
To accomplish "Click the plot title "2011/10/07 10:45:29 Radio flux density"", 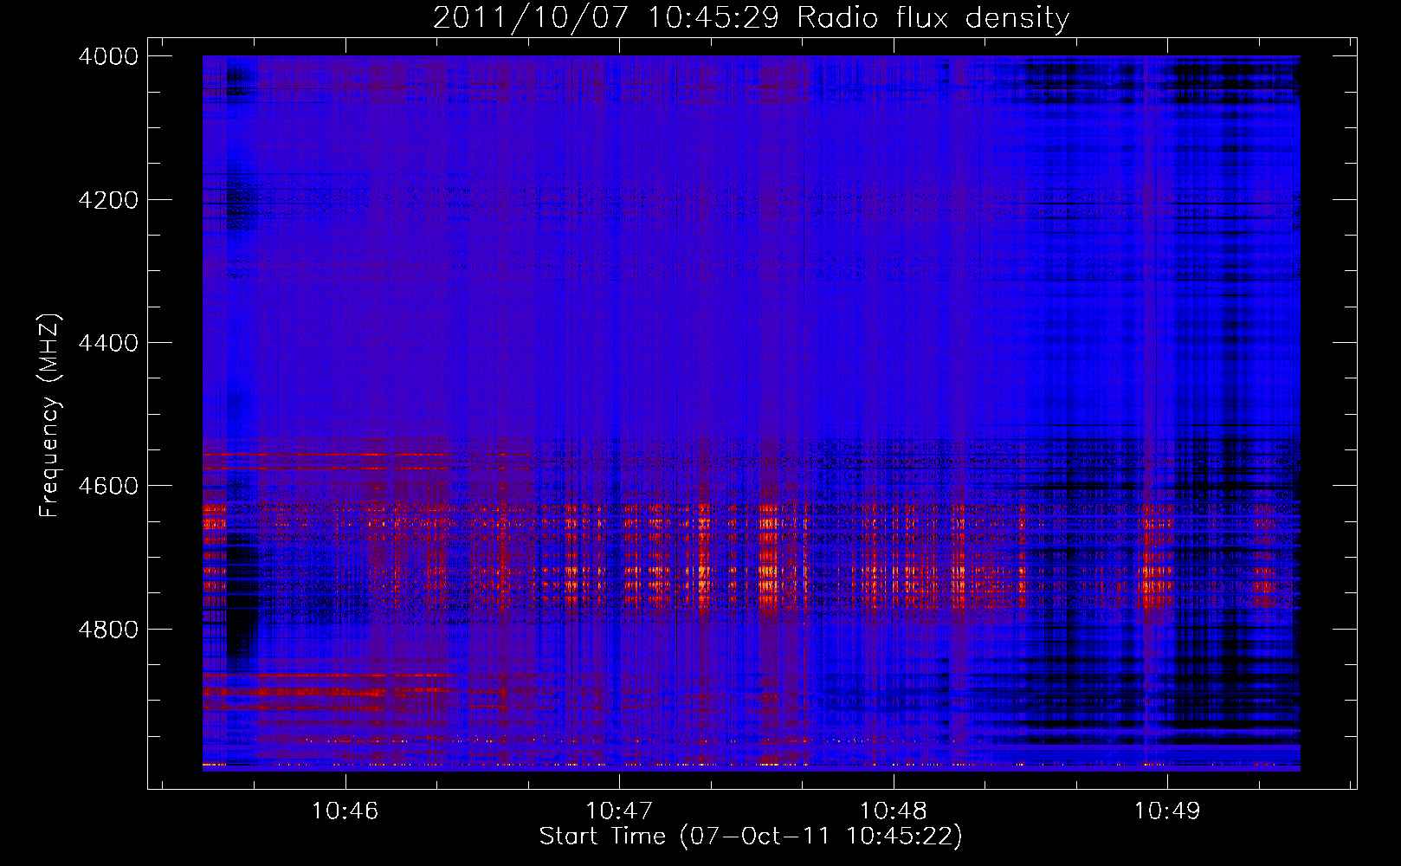I will 751,18.
